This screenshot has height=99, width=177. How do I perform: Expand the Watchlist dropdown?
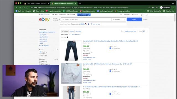[127, 15]
